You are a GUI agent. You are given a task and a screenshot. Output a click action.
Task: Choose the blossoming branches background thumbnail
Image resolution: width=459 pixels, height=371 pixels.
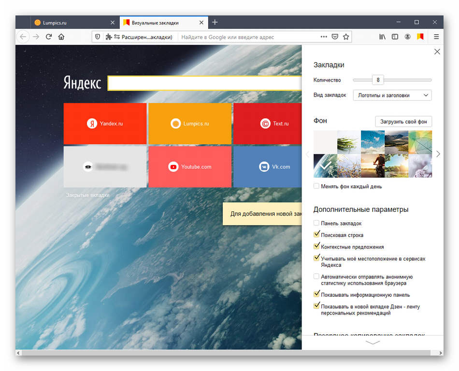click(349, 166)
